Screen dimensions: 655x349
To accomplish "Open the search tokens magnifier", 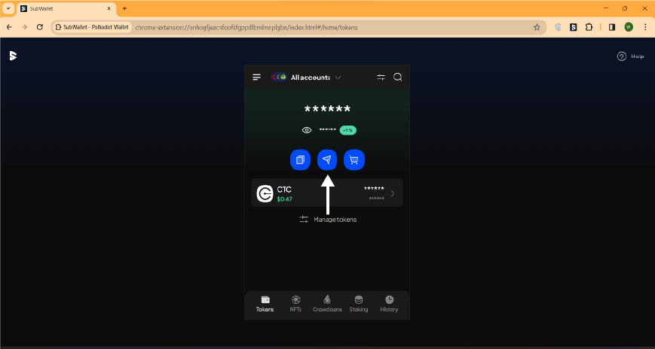I will coord(398,77).
